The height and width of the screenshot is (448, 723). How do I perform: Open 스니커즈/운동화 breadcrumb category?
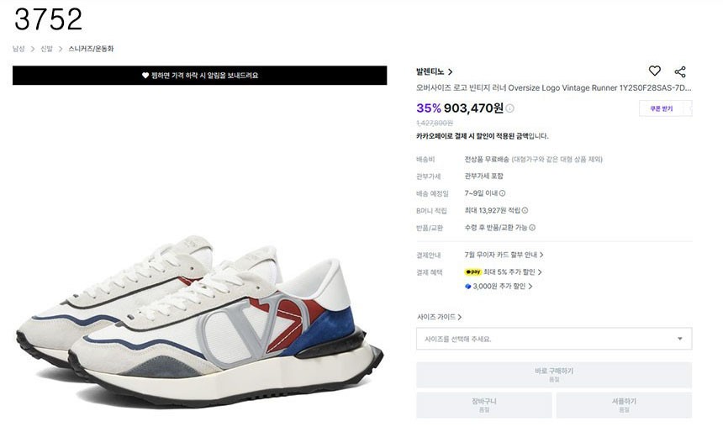pos(91,49)
